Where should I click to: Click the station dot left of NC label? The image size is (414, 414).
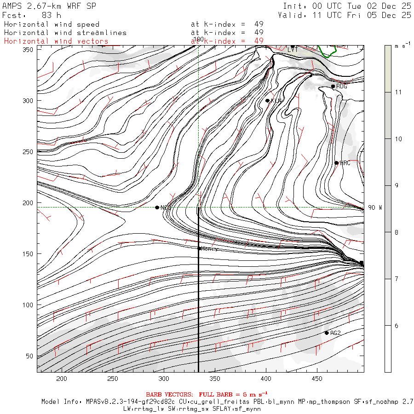pos(157,207)
